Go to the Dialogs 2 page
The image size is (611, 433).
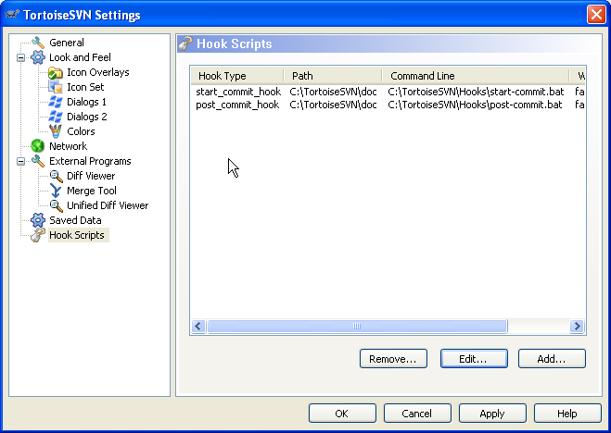(86, 117)
